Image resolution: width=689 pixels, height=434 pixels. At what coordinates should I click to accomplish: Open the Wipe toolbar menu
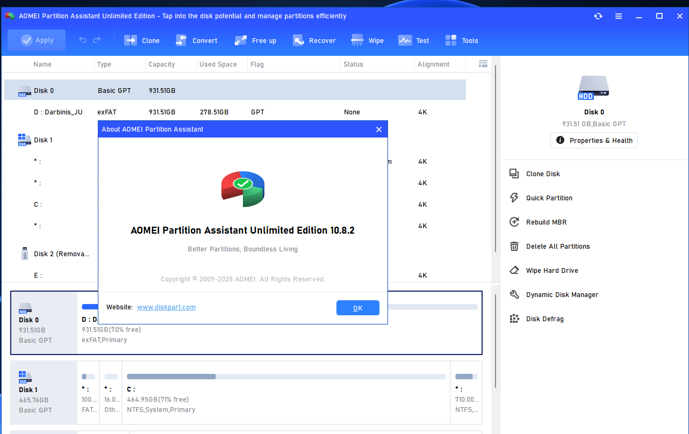[x=368, y=40]
